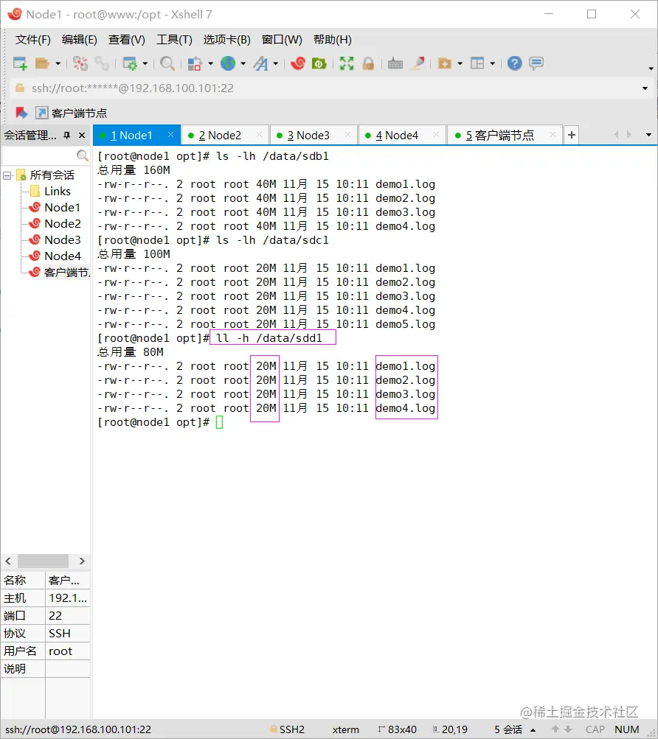
Task: Collapse the 所有会话 tree node
Action: pyautogui.click(x=7, y=175)
